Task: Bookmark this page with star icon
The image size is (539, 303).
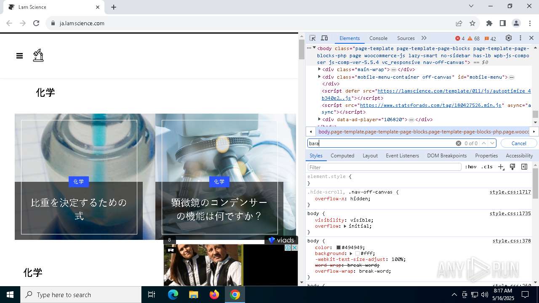Action: click(x=472, y=23)
